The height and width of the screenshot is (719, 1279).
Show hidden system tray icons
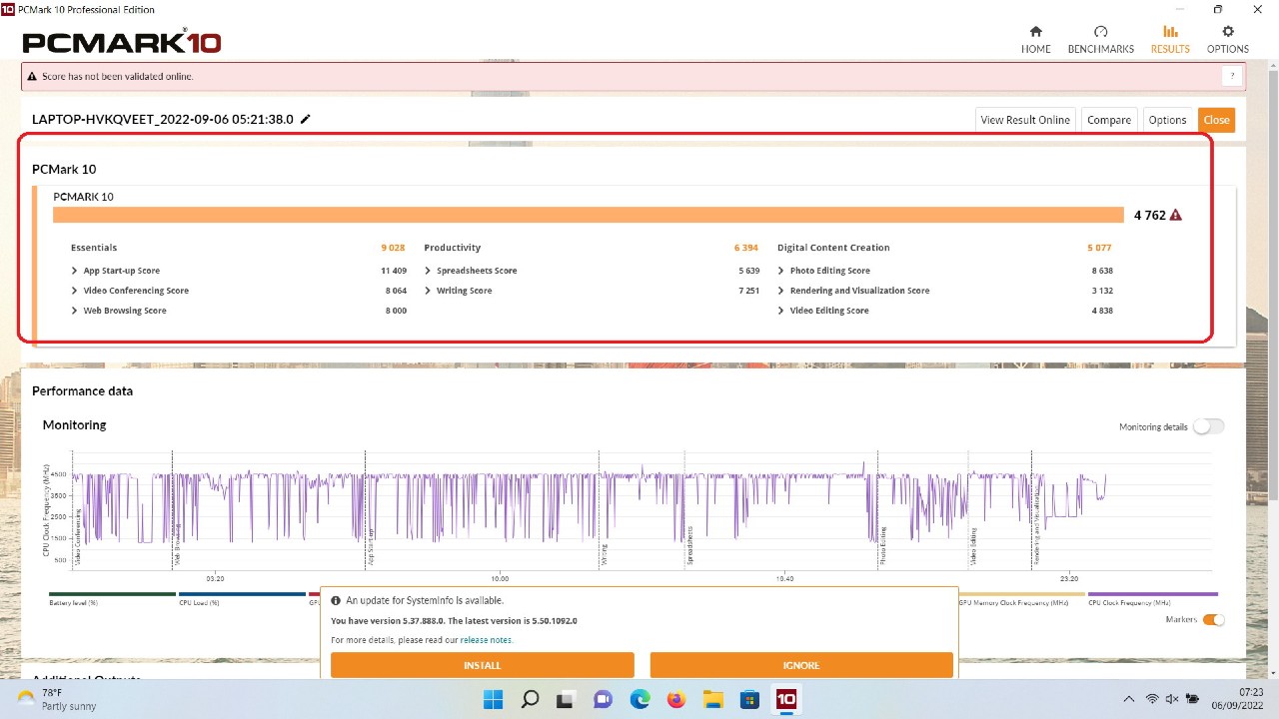point(1129,699)
